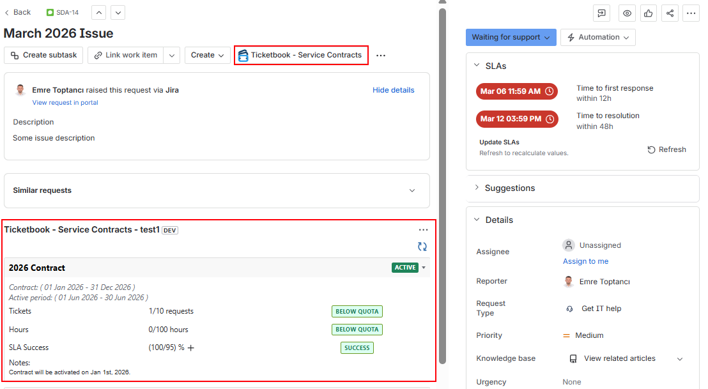708x389 pixels.
Task: Click the 2026 Contract heading
Action: [37, 268]
